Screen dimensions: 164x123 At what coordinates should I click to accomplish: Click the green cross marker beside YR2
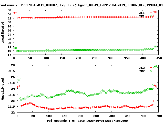pos(151,71)
